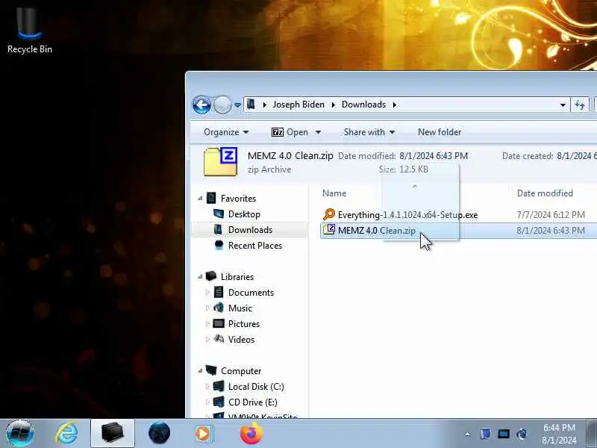This screenshot has width=597, height=448.
Task: Click Date modified value in details pane
Action: 434,156
